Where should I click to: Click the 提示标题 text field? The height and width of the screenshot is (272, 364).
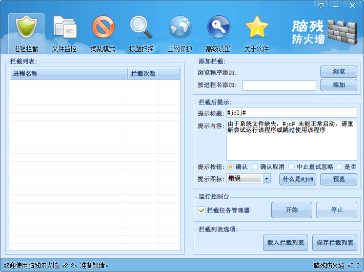(x=292, y=113)
